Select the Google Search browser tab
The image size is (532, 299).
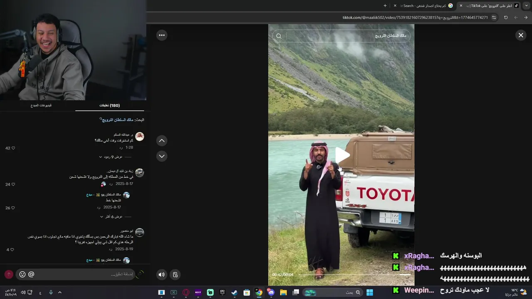coord(424,6)
